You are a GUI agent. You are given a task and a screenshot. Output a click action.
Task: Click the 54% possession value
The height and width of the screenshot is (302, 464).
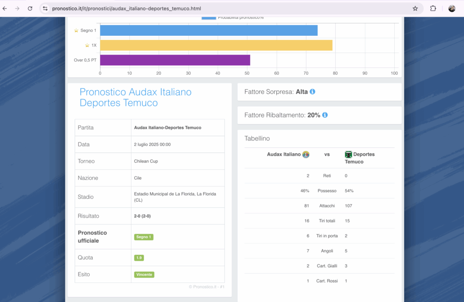[x=349, y=190]
